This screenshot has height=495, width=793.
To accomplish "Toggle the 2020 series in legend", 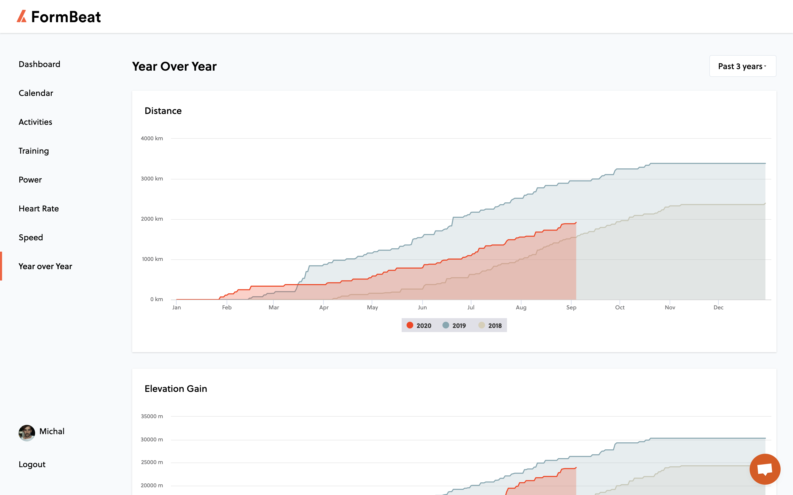I will 419,325.
